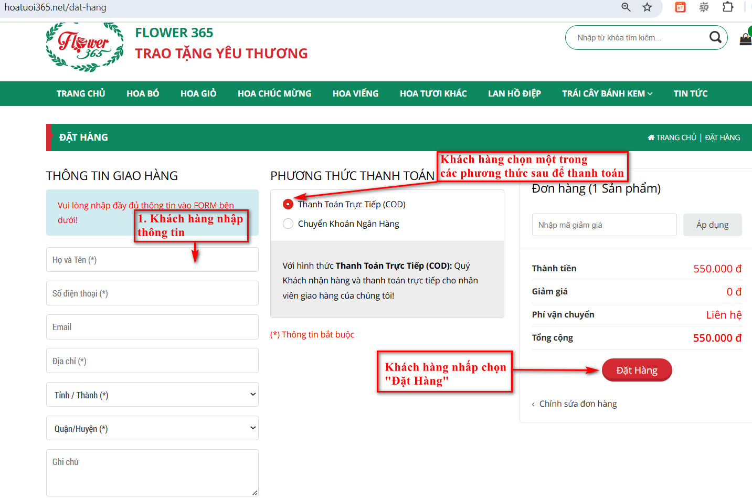Click Chỉnh sửa đơn hàng link
The height and width of the screenshot is (498, 752).
[x=578, y=404]
